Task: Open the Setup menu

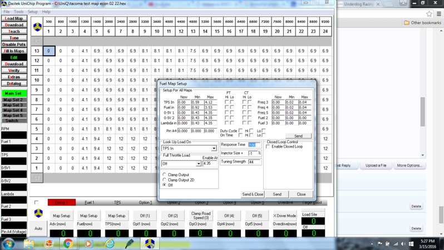Action: point(33,12)
